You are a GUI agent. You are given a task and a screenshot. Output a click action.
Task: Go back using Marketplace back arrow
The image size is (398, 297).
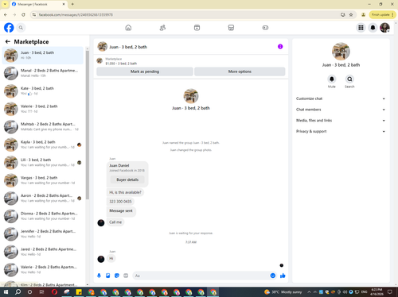pos(8,41)
